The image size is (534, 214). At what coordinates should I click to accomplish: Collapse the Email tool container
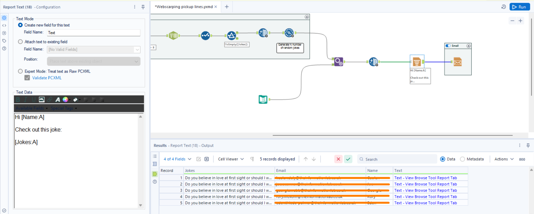coord(469,46)
